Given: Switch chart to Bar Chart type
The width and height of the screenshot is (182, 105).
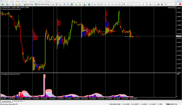Looking at the screenshot, I should click(x=53, y=4).
